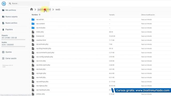Click the Papelera trash can icon
The height and width of the screenshot is (96, 171).
point(3,30)
